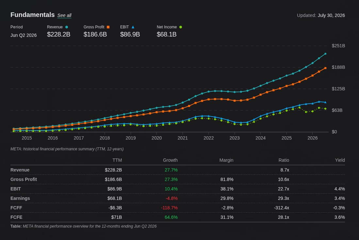Screen dimensions: 359x240
Task: Select the Gross Profit legend label
Action: click(94, 27)
